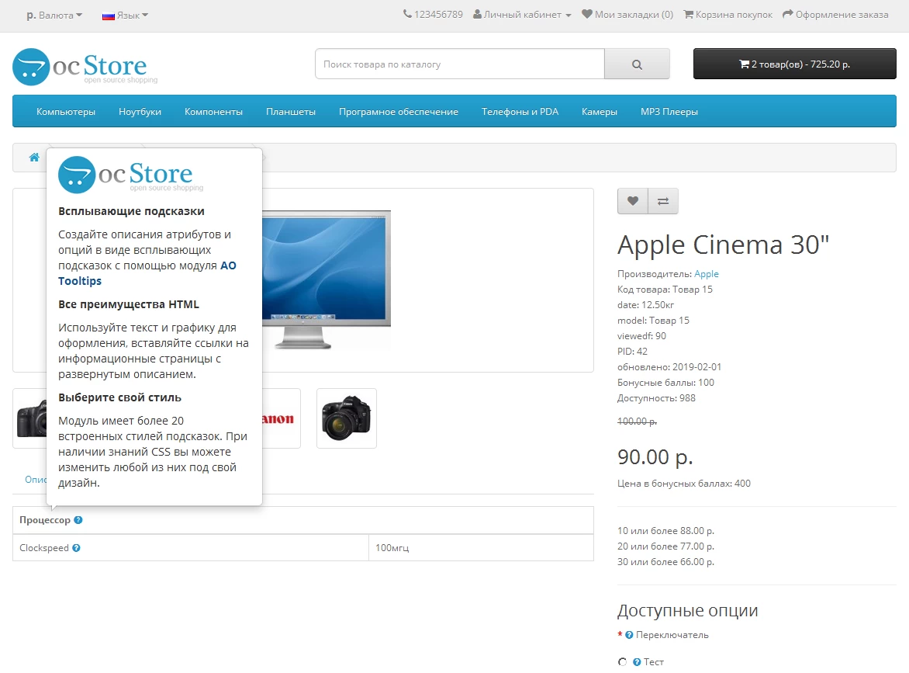Screen dimensions: 909x673
Task: Click the 100мгц attribute value
Action: (392, 548)
